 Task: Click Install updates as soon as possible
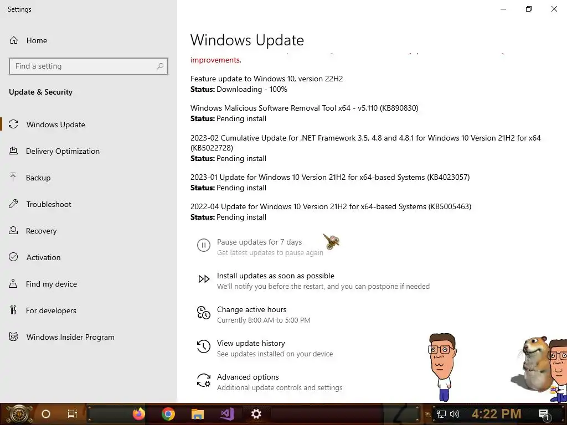pos(276,276)
